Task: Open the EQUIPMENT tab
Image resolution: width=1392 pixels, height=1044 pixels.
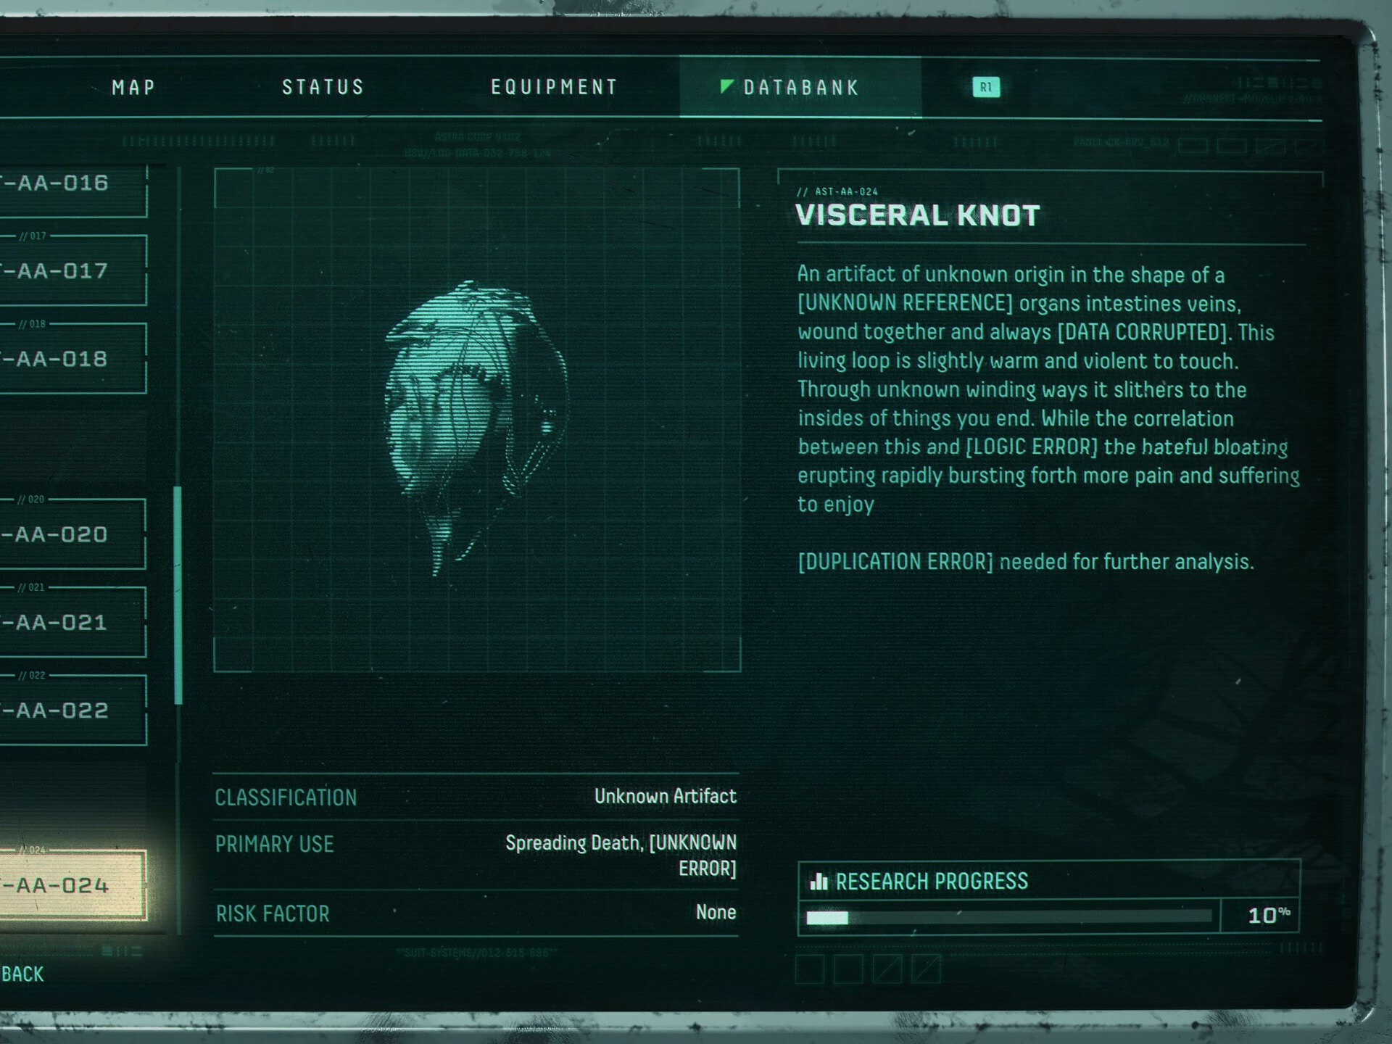Action: click(x=554, y=88)
